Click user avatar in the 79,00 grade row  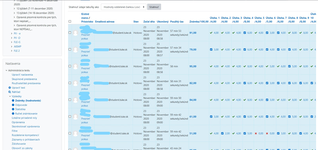tap(76, 49)
